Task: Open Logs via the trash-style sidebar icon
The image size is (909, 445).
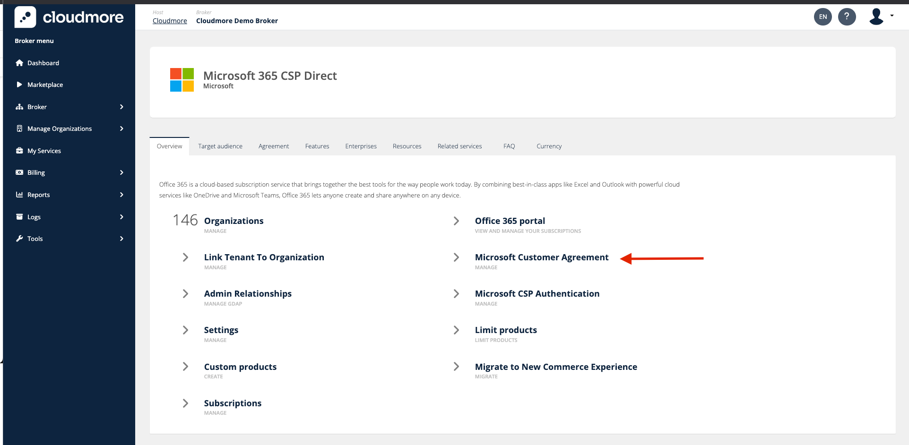Action: (x=19, y=216)
